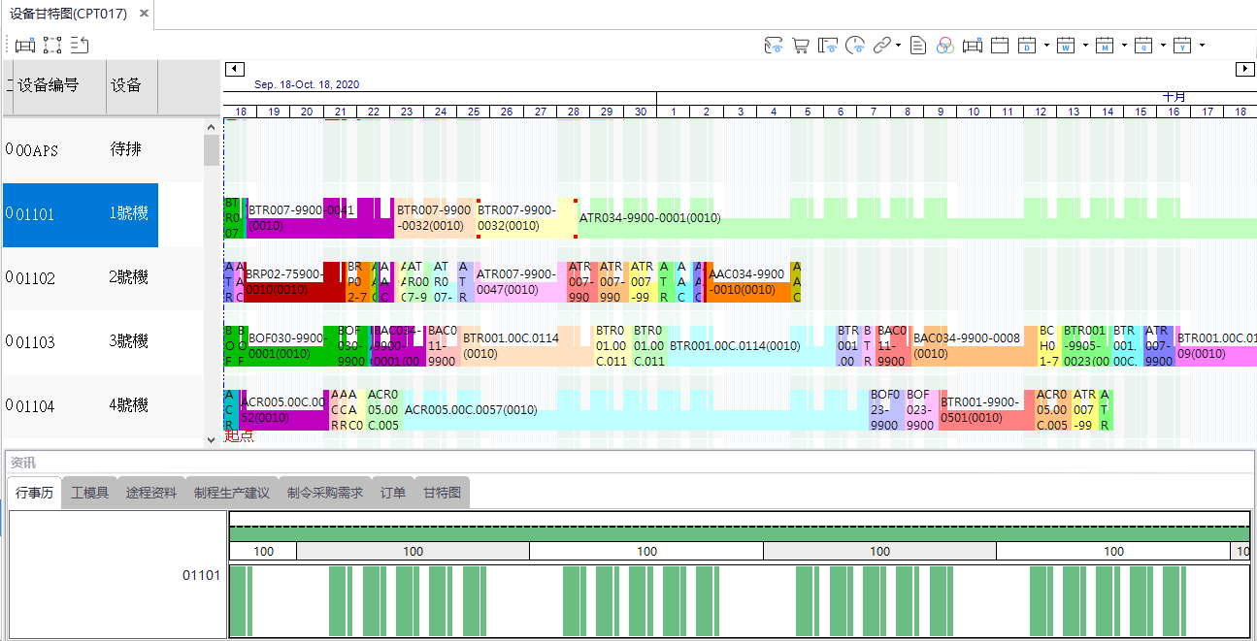The width and height of the screenshot is (1257, 641).
Task: Switch to month view calendar icon (M)
Action: (x=1105, y=46)
